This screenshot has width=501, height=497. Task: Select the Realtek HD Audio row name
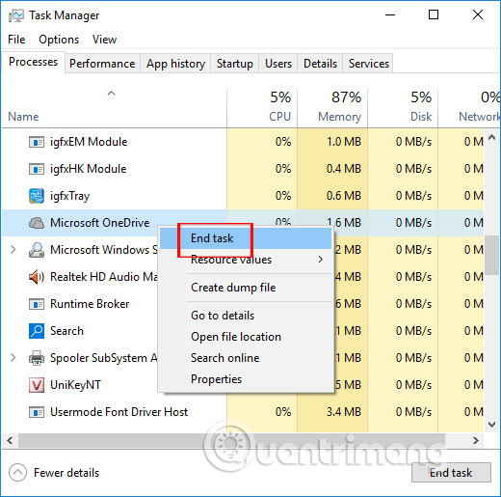coord(104,277)
